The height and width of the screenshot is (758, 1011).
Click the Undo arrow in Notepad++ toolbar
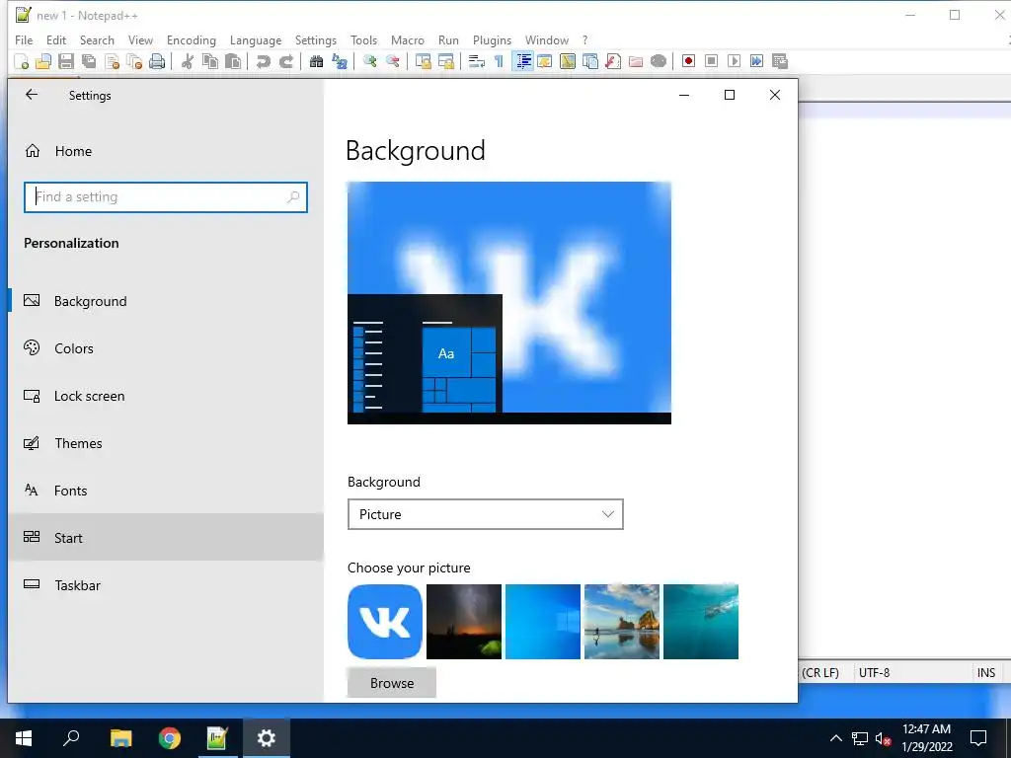(263, 61)
